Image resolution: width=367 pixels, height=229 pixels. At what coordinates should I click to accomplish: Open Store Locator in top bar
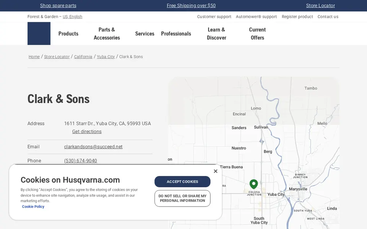coord(320,5)
